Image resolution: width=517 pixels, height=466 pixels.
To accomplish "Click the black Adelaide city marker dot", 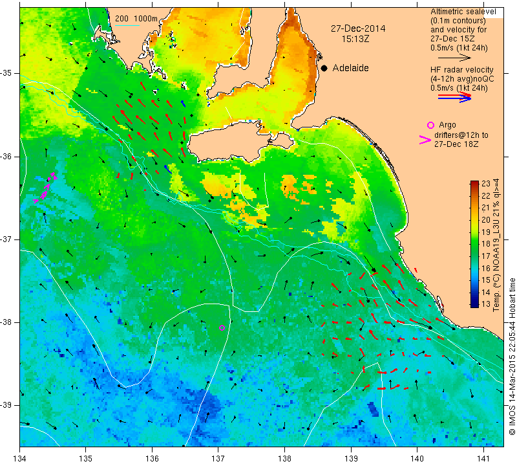I will click(x=324, y=68).
